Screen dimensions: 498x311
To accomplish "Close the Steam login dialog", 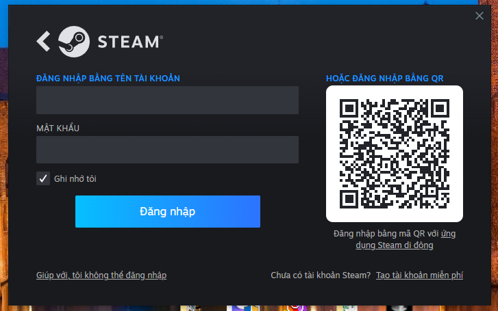I will [x=480, y=16].
